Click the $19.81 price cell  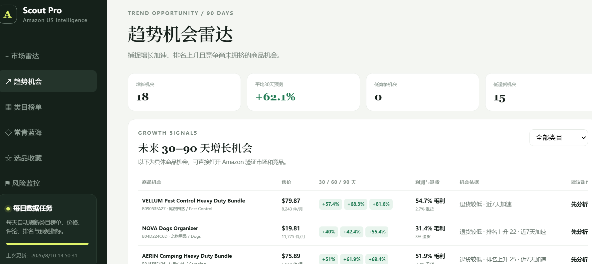point(291,228)
